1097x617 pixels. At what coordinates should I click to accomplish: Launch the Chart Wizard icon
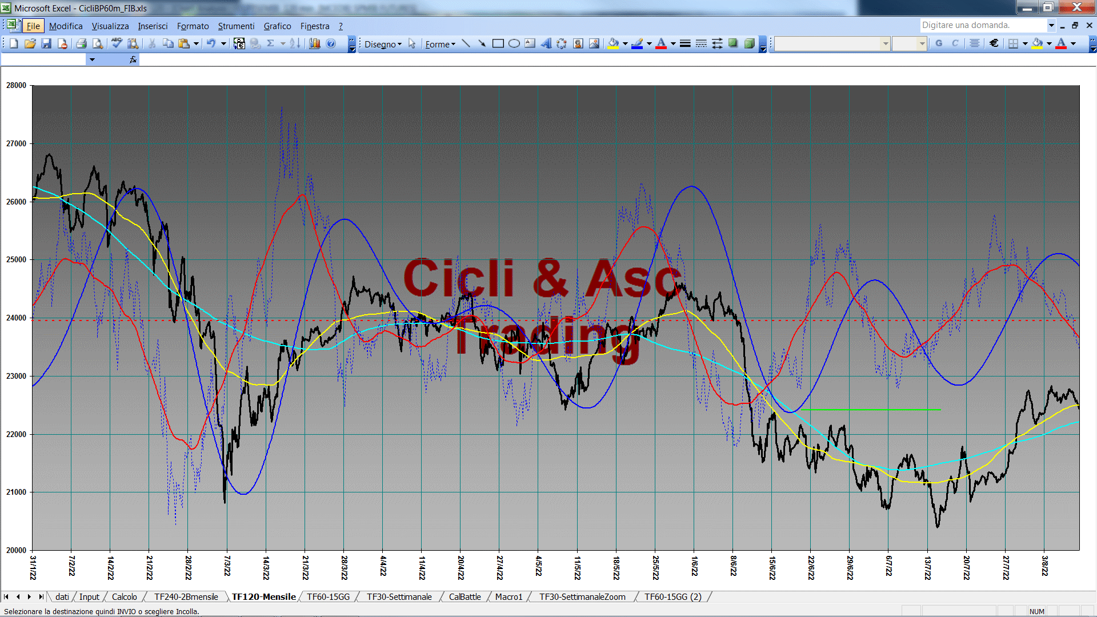[314, 43]
